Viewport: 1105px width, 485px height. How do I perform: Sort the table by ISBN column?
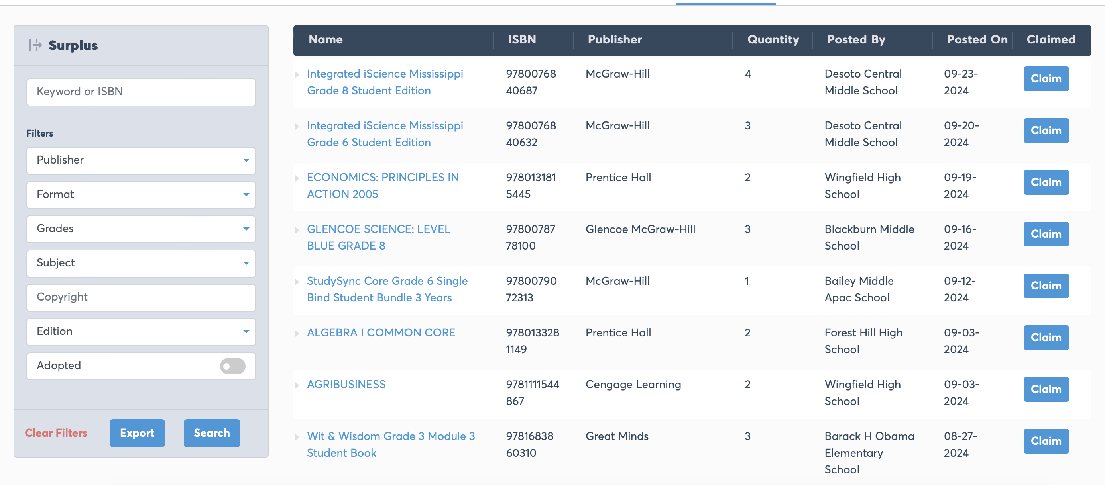[522, 39]
